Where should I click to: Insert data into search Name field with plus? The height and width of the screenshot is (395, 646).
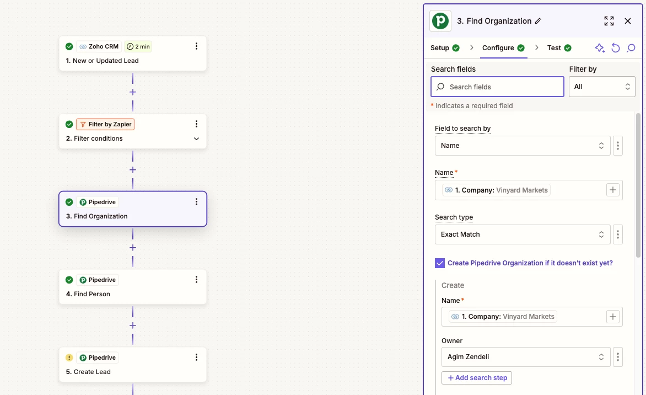tap(612, 190)
